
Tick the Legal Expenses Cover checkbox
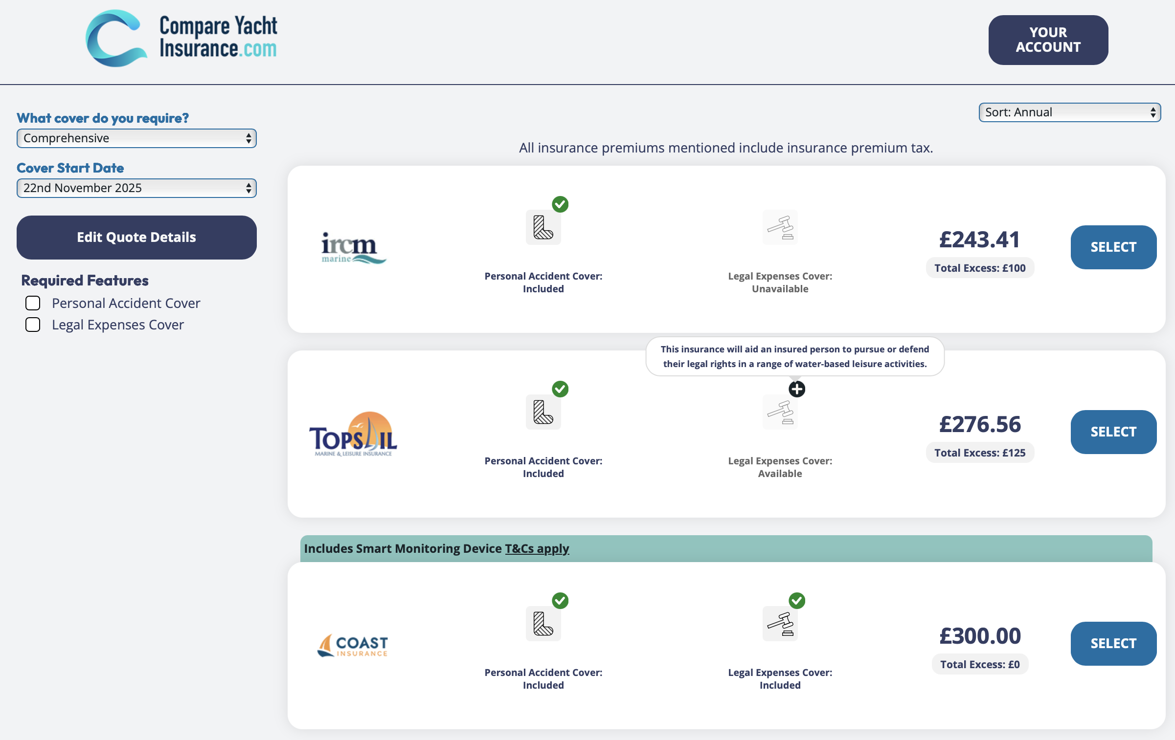pos(33,325)
